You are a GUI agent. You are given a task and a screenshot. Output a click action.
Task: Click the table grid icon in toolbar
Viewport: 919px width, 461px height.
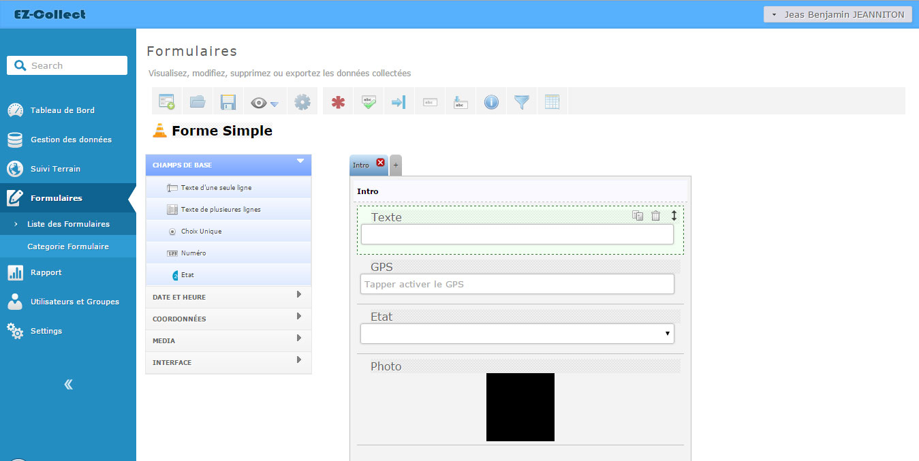[x=552, y=102]
